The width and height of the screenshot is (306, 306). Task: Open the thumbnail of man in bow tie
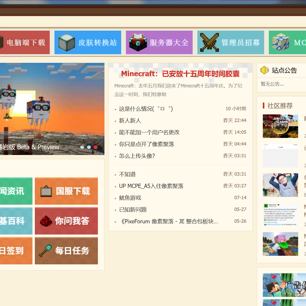coord(280,185)
